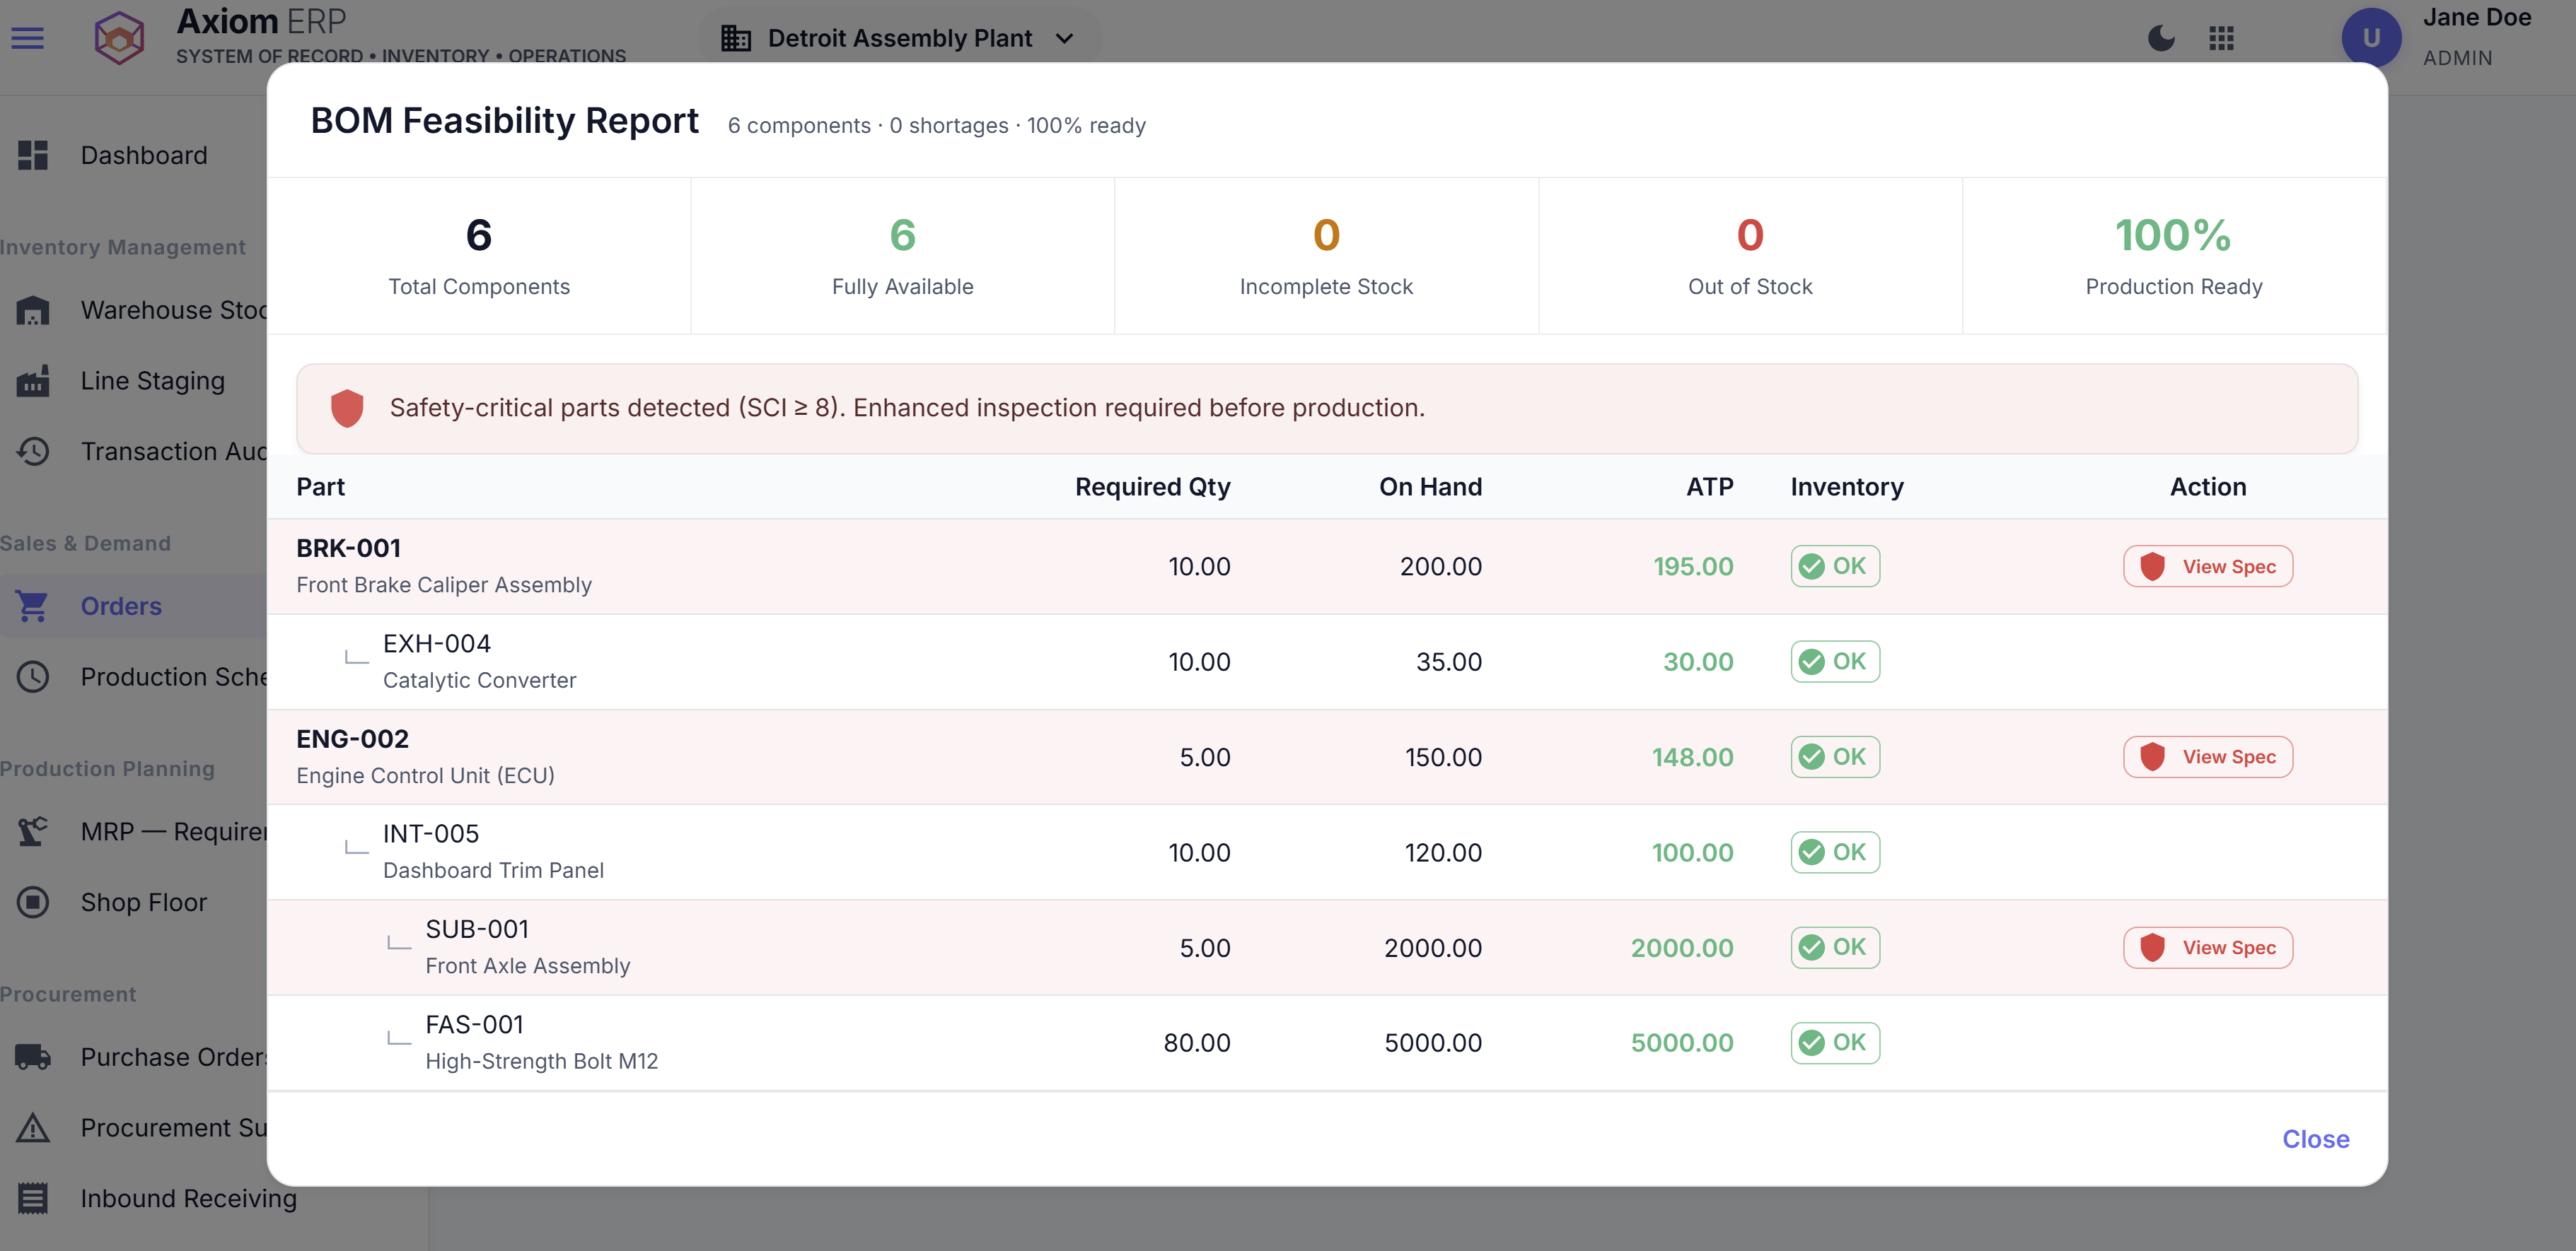Click the Total Components stat card
Screen dimensions: 2576x1251
coord(479,256)
